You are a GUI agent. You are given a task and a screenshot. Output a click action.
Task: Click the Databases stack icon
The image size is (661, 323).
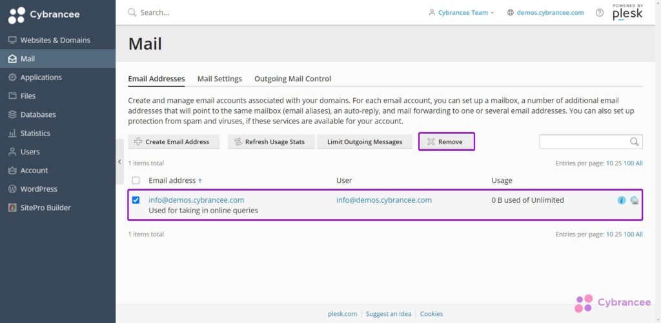(x=12, y=114)
